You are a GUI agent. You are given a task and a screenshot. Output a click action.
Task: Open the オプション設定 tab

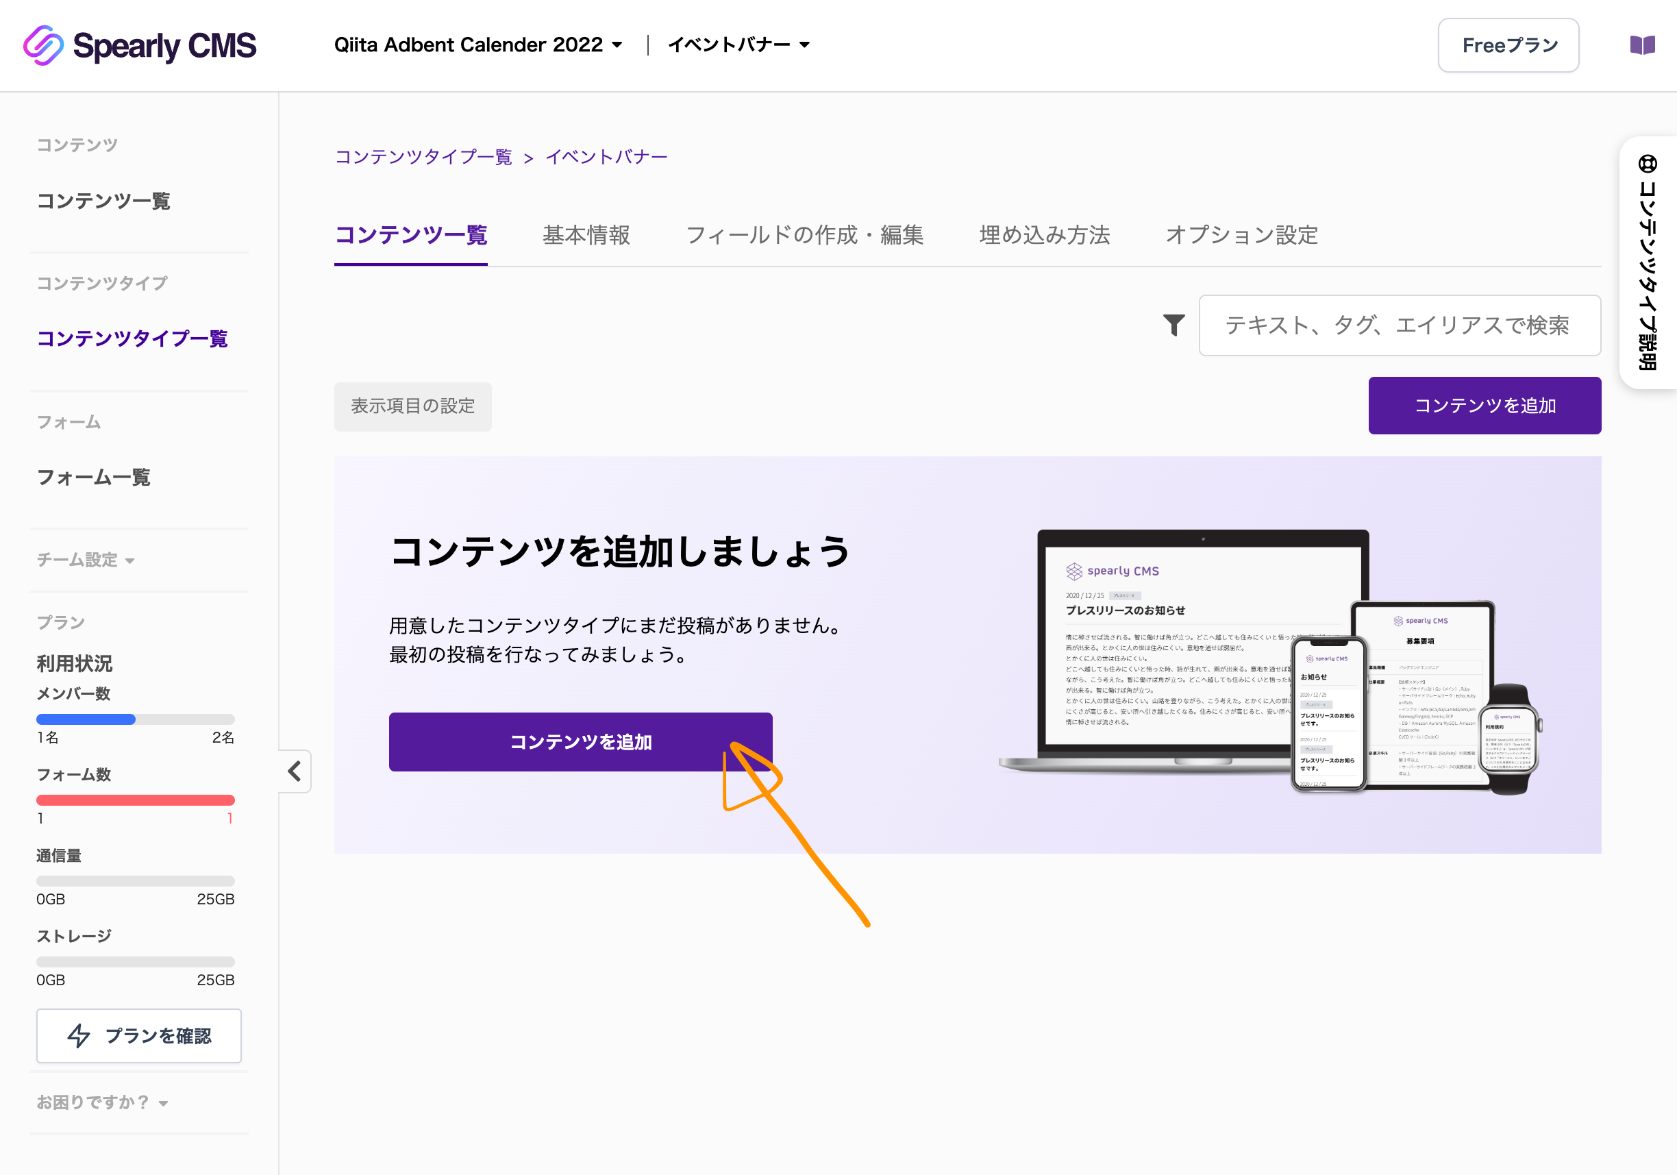pyautogui.click(x=1242, y=235)
